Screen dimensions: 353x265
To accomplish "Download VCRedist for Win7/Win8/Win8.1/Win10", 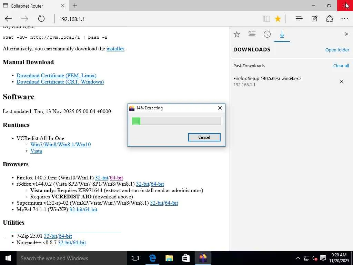I will tap(61, 145).
